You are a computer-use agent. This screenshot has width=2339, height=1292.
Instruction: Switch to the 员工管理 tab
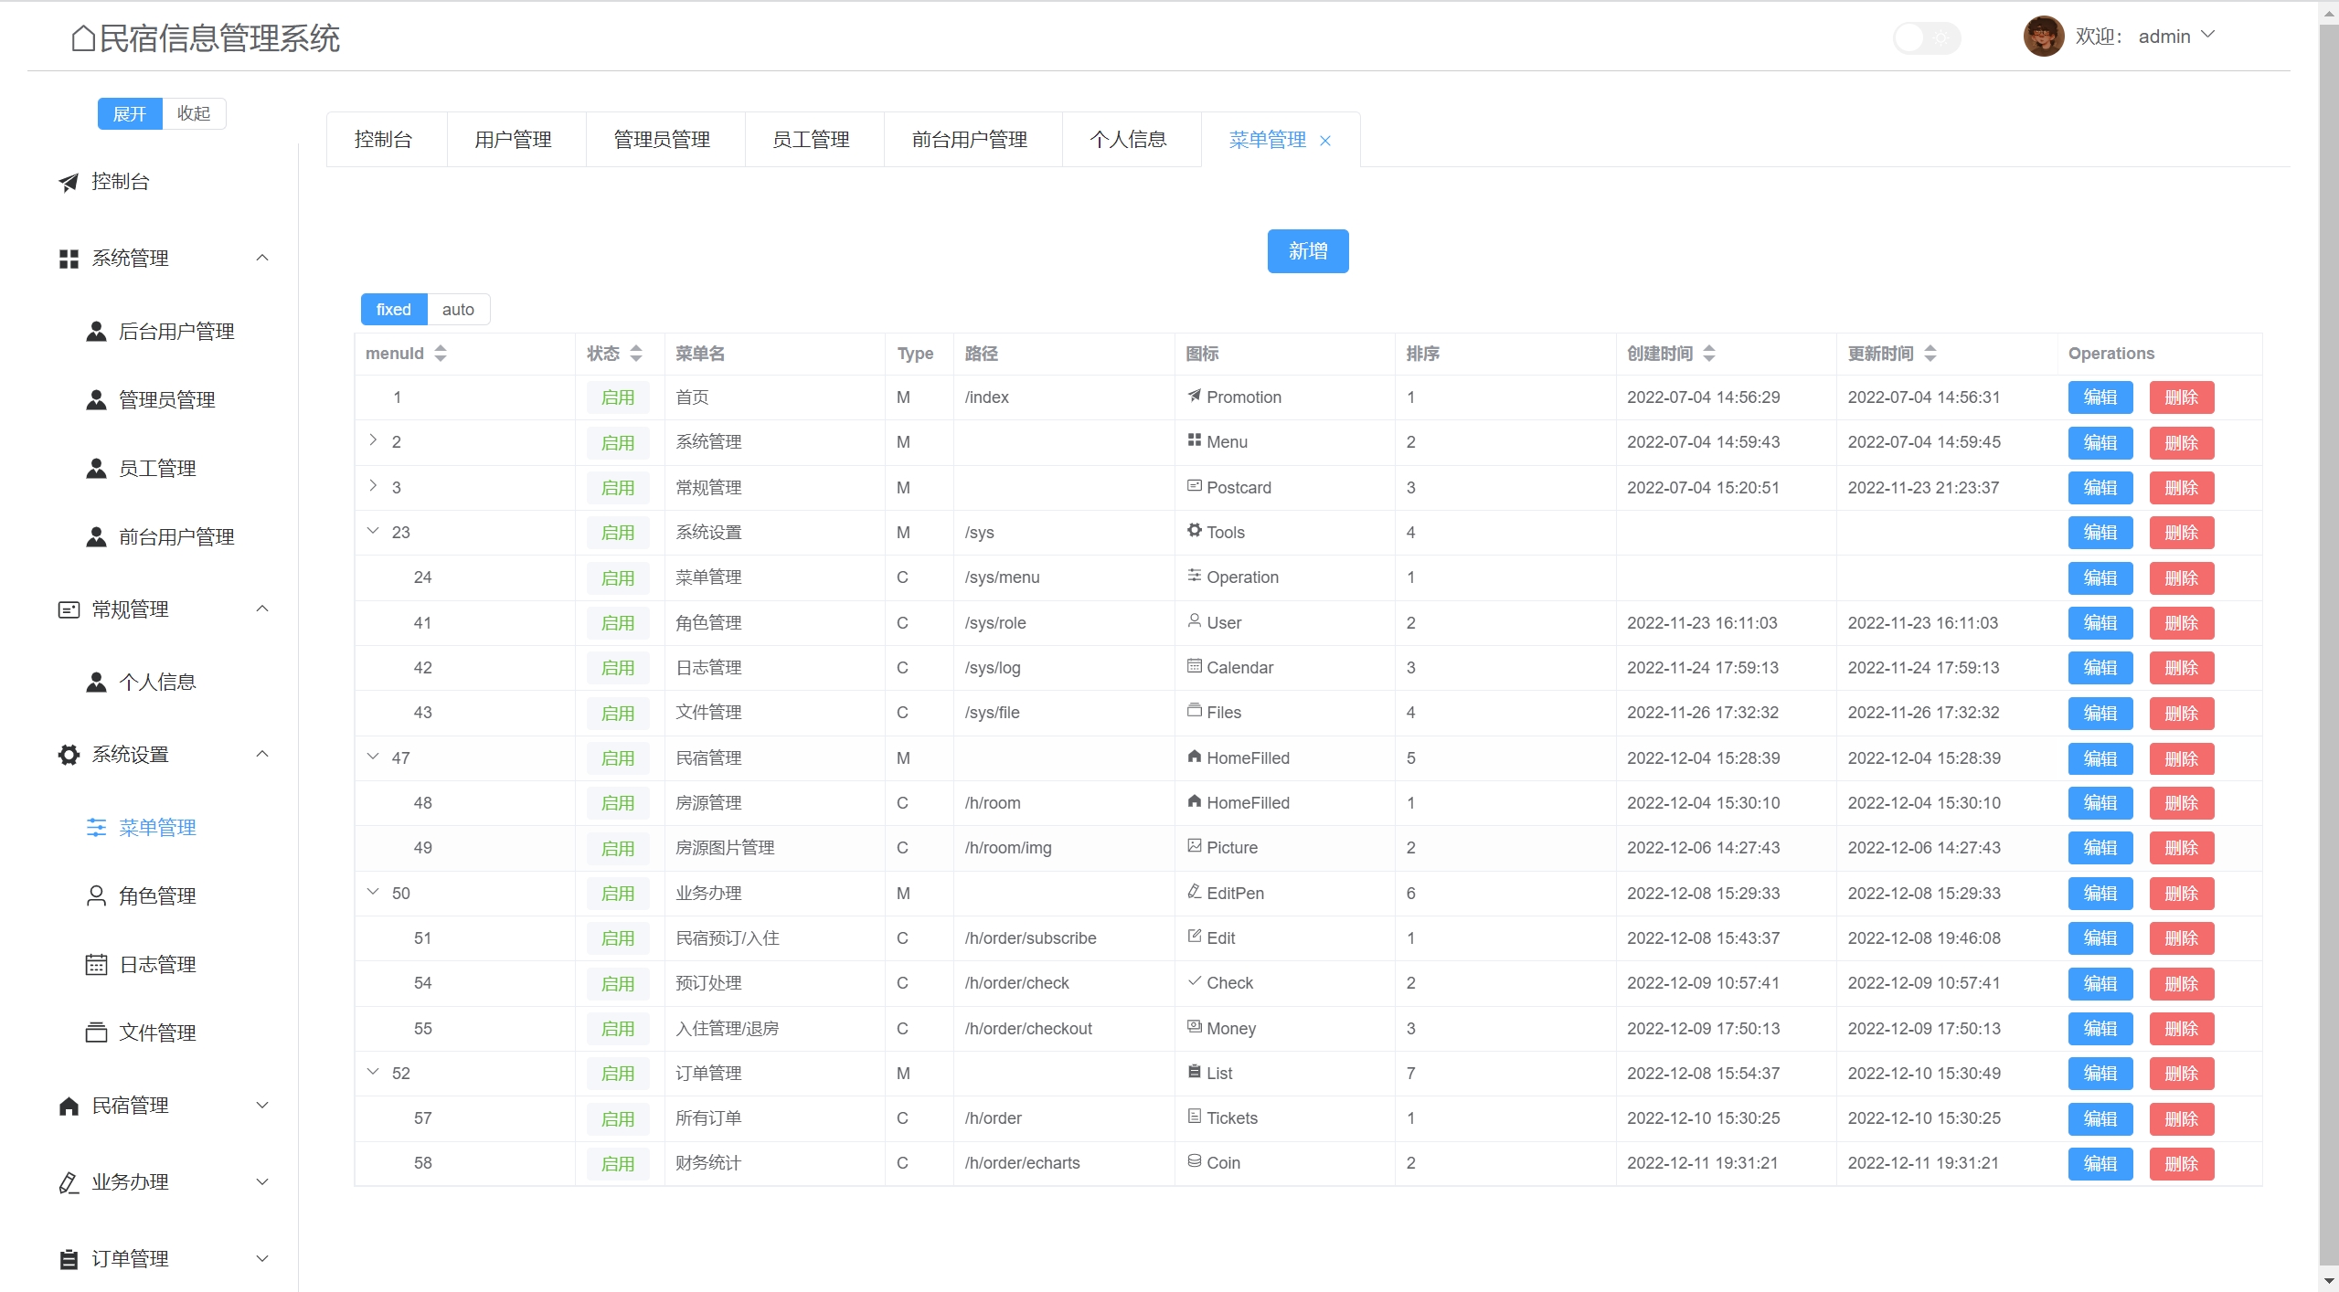(812, 140)
